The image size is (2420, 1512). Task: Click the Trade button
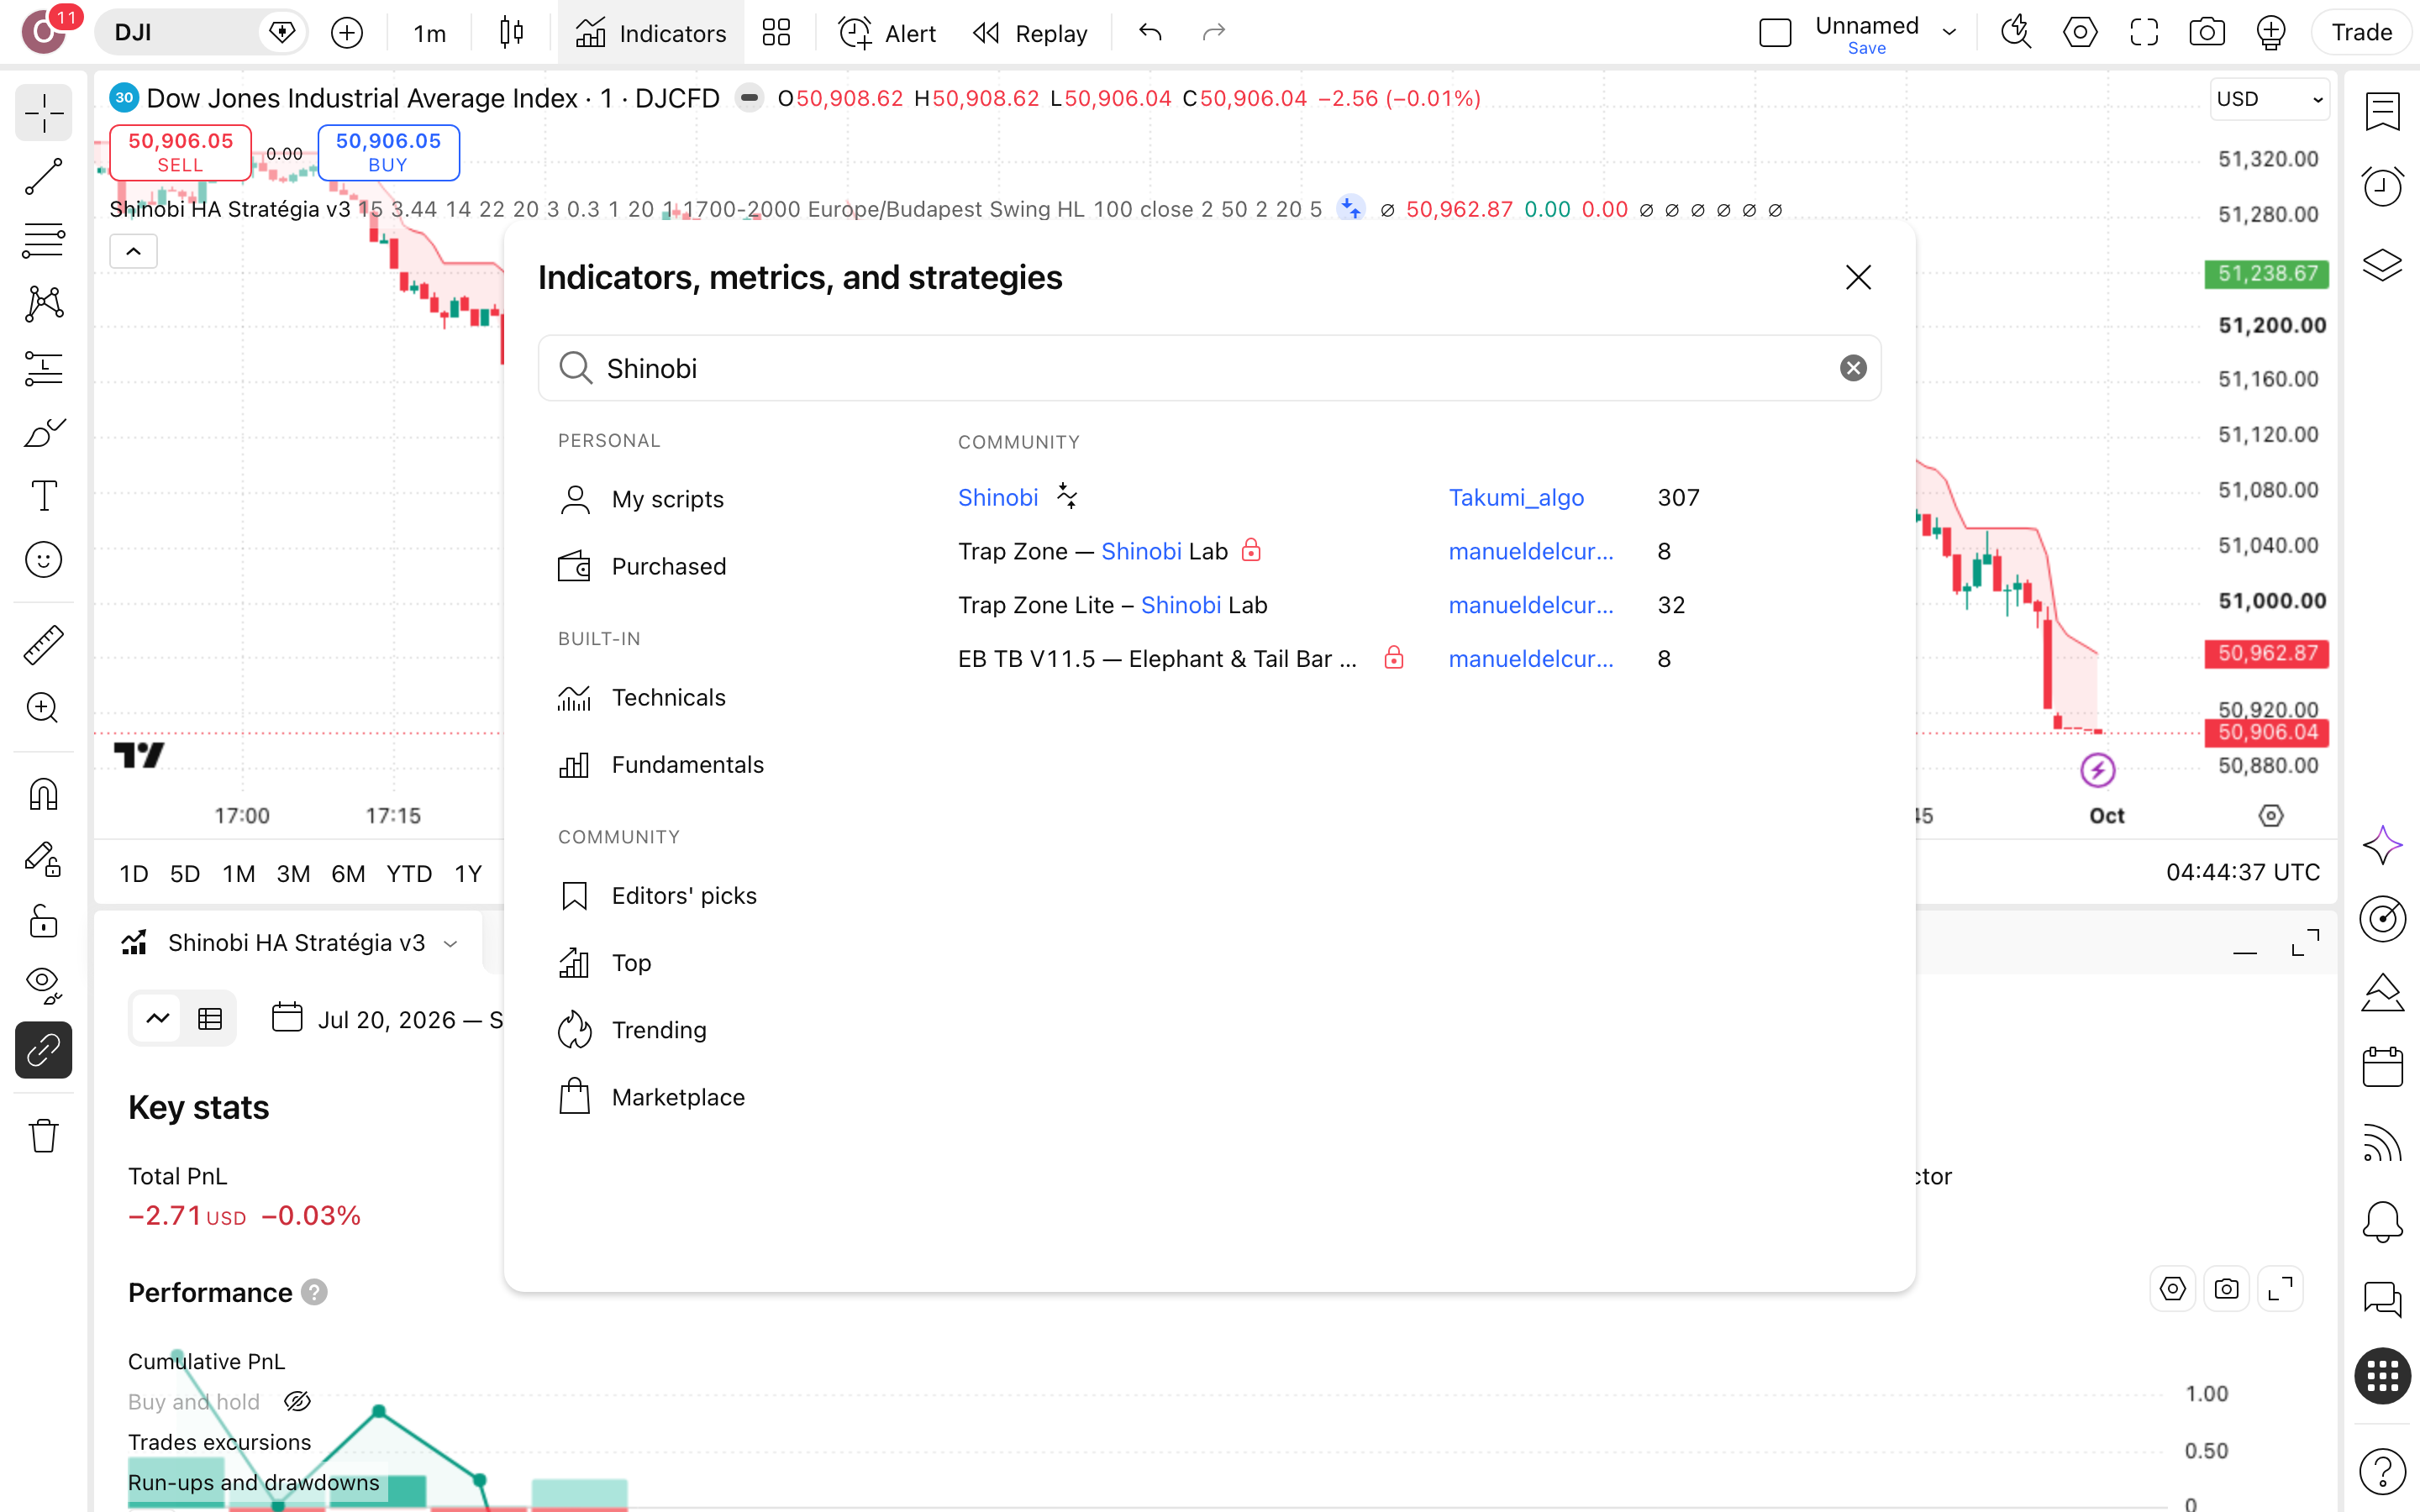pyautogui.click(x=2361, y=33)
